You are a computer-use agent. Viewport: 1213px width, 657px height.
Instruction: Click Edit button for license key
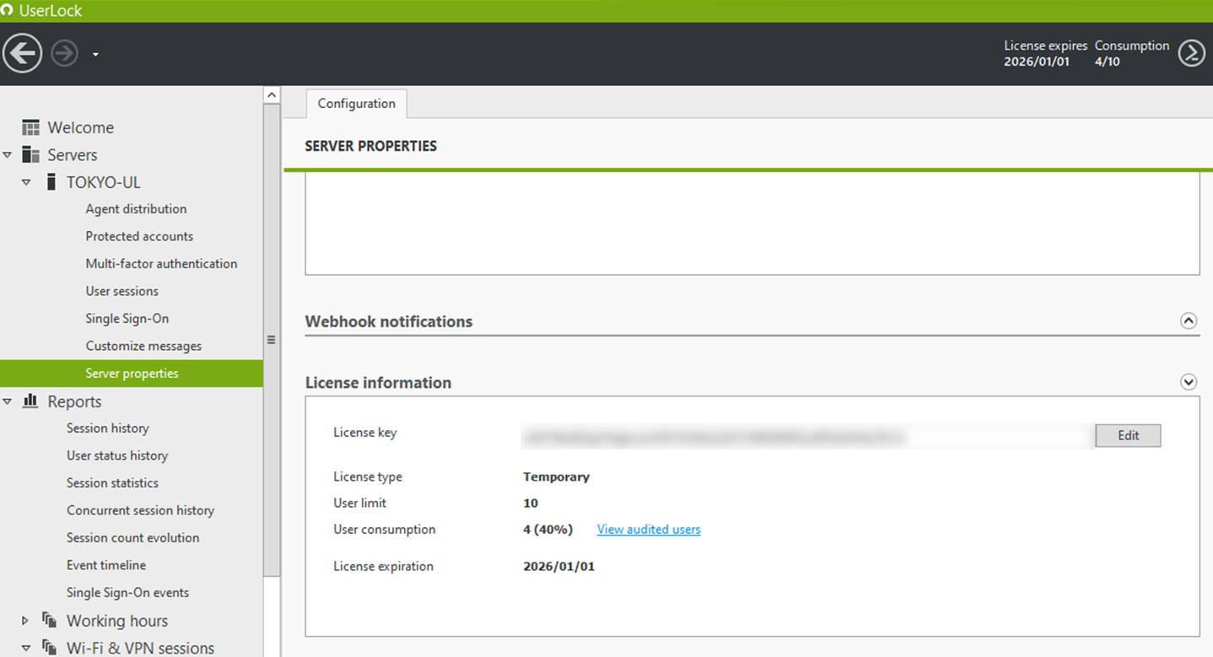[x=1128, y=435]
